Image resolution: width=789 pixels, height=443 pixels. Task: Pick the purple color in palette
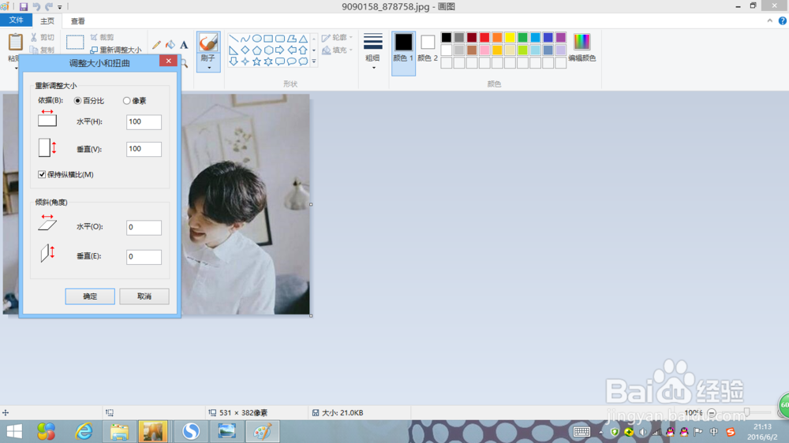(x=560, y=38)
